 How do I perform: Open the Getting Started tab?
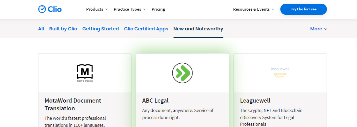(101, 29)
